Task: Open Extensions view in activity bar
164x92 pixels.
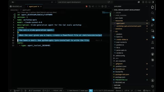Action: [x=153, y=37]
